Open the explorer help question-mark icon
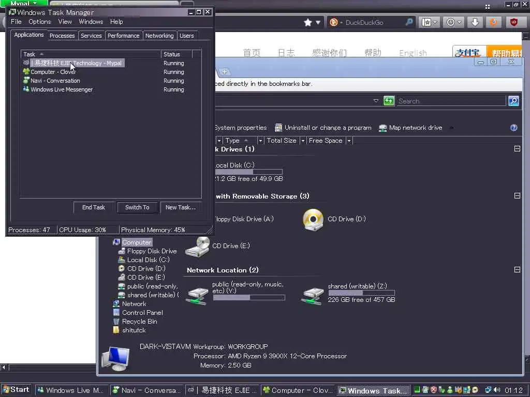This screenshot has height=397, width=530. click(514, 128)
